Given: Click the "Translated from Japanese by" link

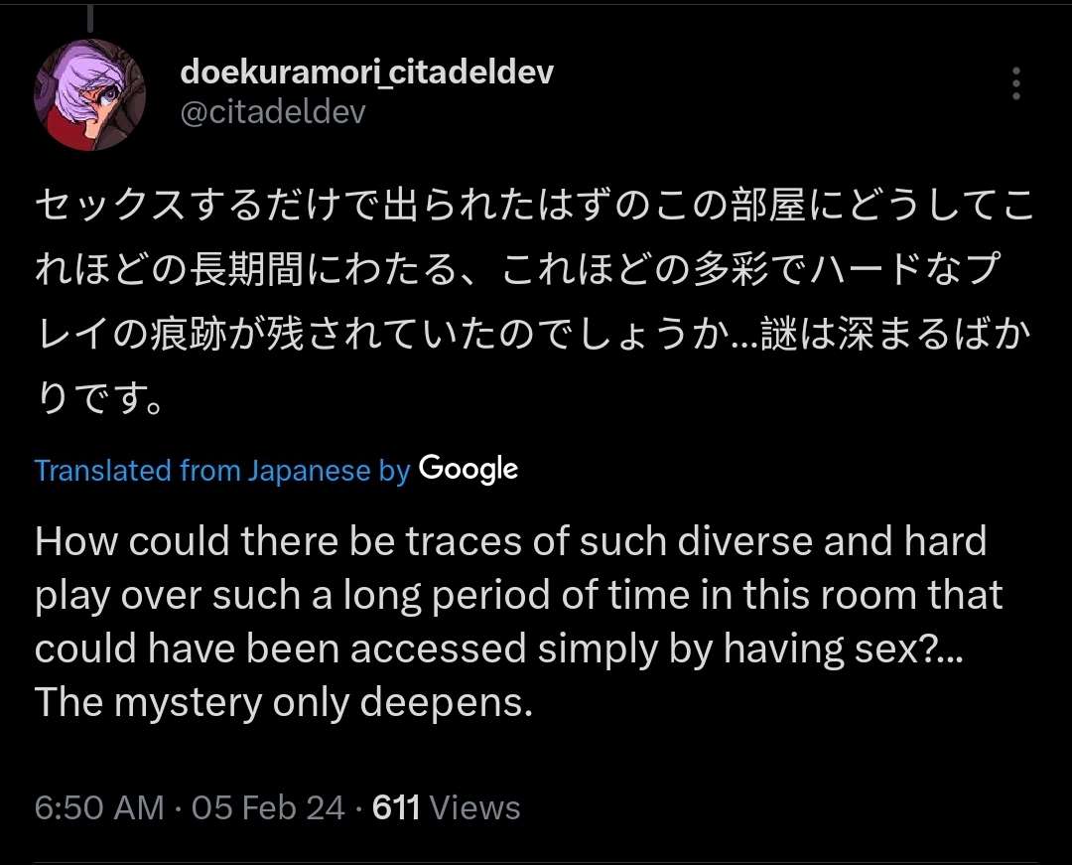Looking at the screenshot, I should (222, 471).
